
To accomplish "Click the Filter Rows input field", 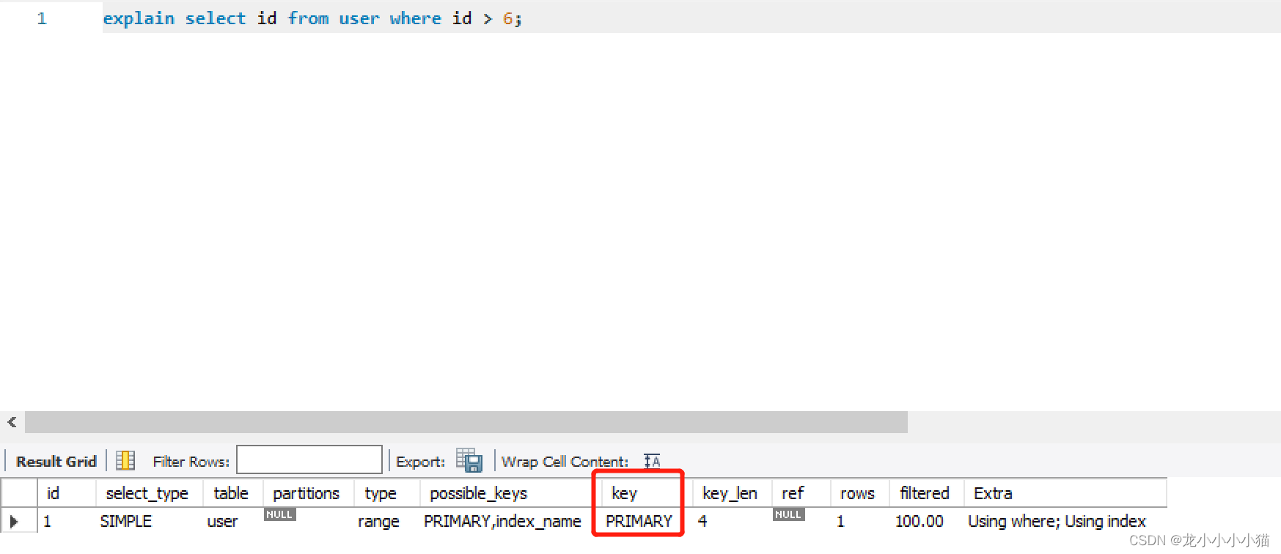I will pyautogui.click(x=309, y=460).
